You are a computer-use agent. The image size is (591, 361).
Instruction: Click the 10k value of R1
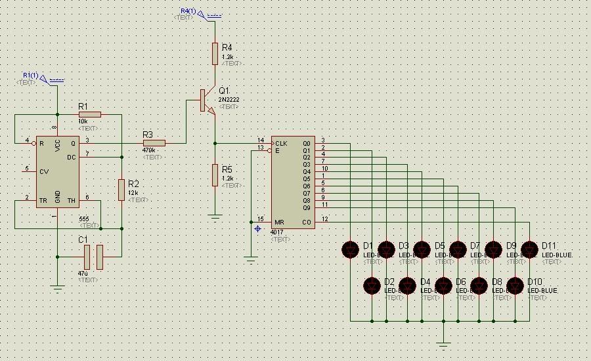coord(83,121)
